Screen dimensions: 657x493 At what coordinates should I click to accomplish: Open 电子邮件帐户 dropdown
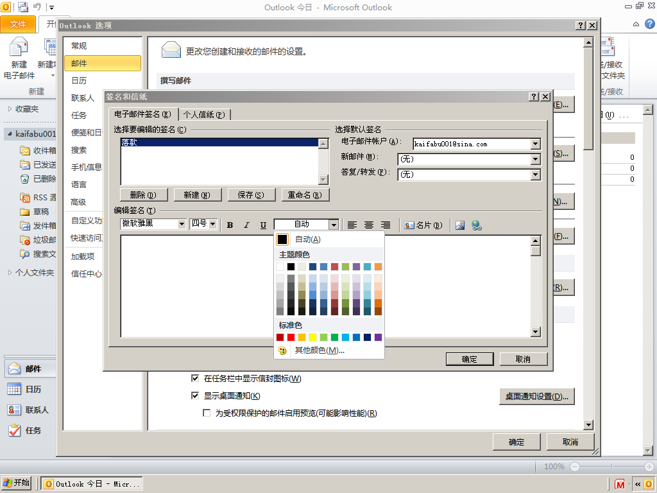coord(535,144)
